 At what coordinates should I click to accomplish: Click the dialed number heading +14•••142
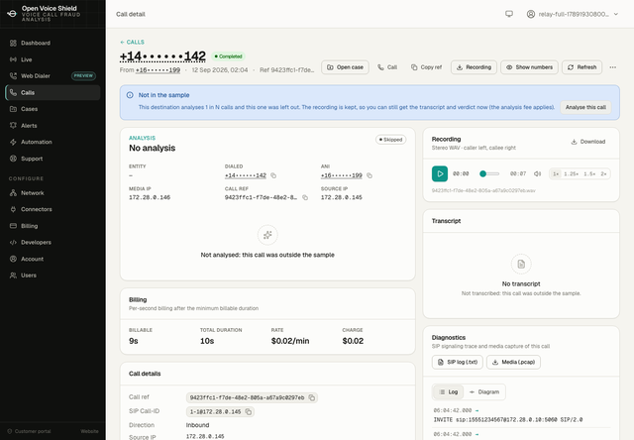coord(162,55)
